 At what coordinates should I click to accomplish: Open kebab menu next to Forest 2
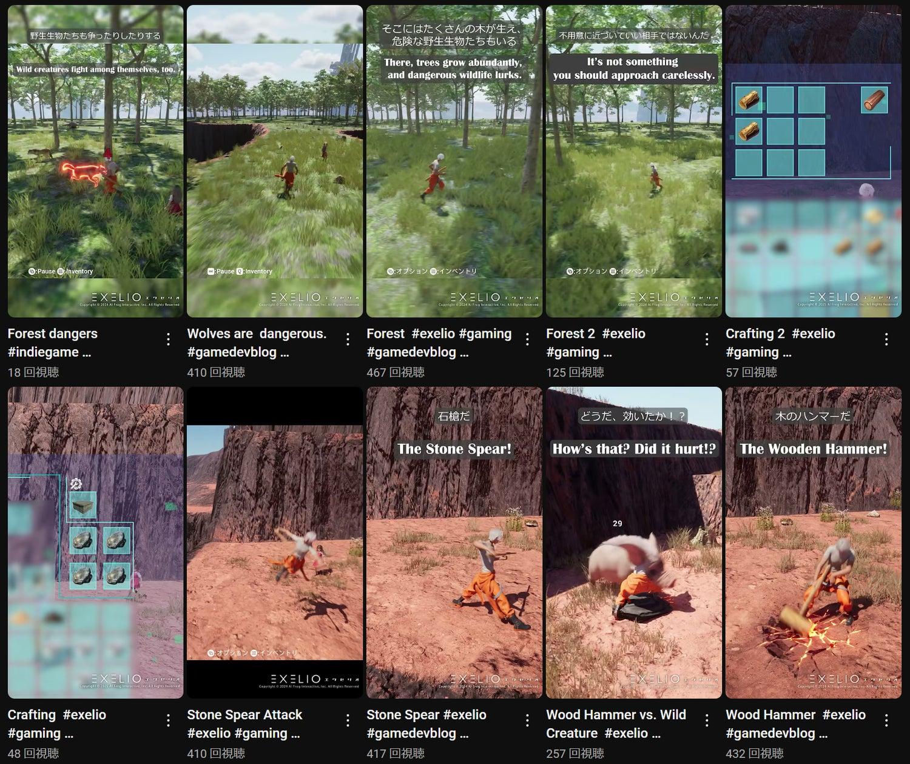707,340
